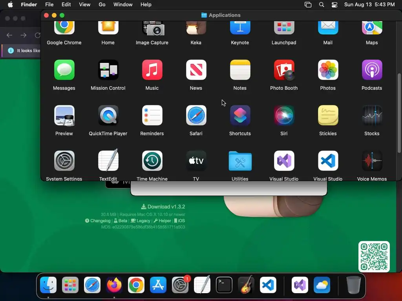402x301 pixels.
Task: Open the Utilities folder
Action: pos(240,161)
